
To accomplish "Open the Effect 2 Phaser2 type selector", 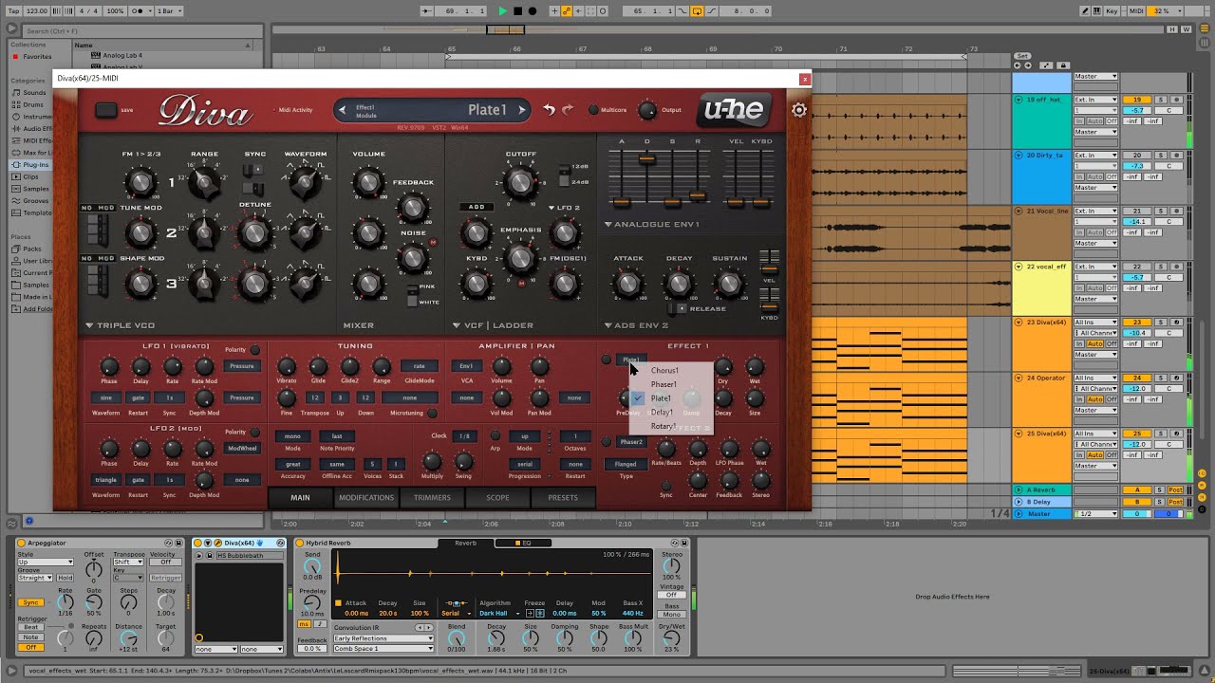I will 631,442.
